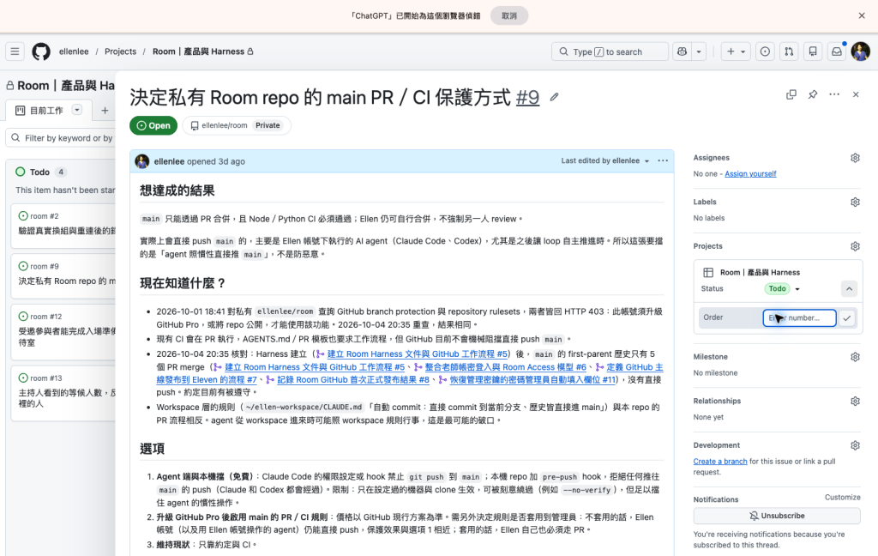Viewport: 878px width, 556px height.
Task: Click the Order number input field
Action: 799,317
